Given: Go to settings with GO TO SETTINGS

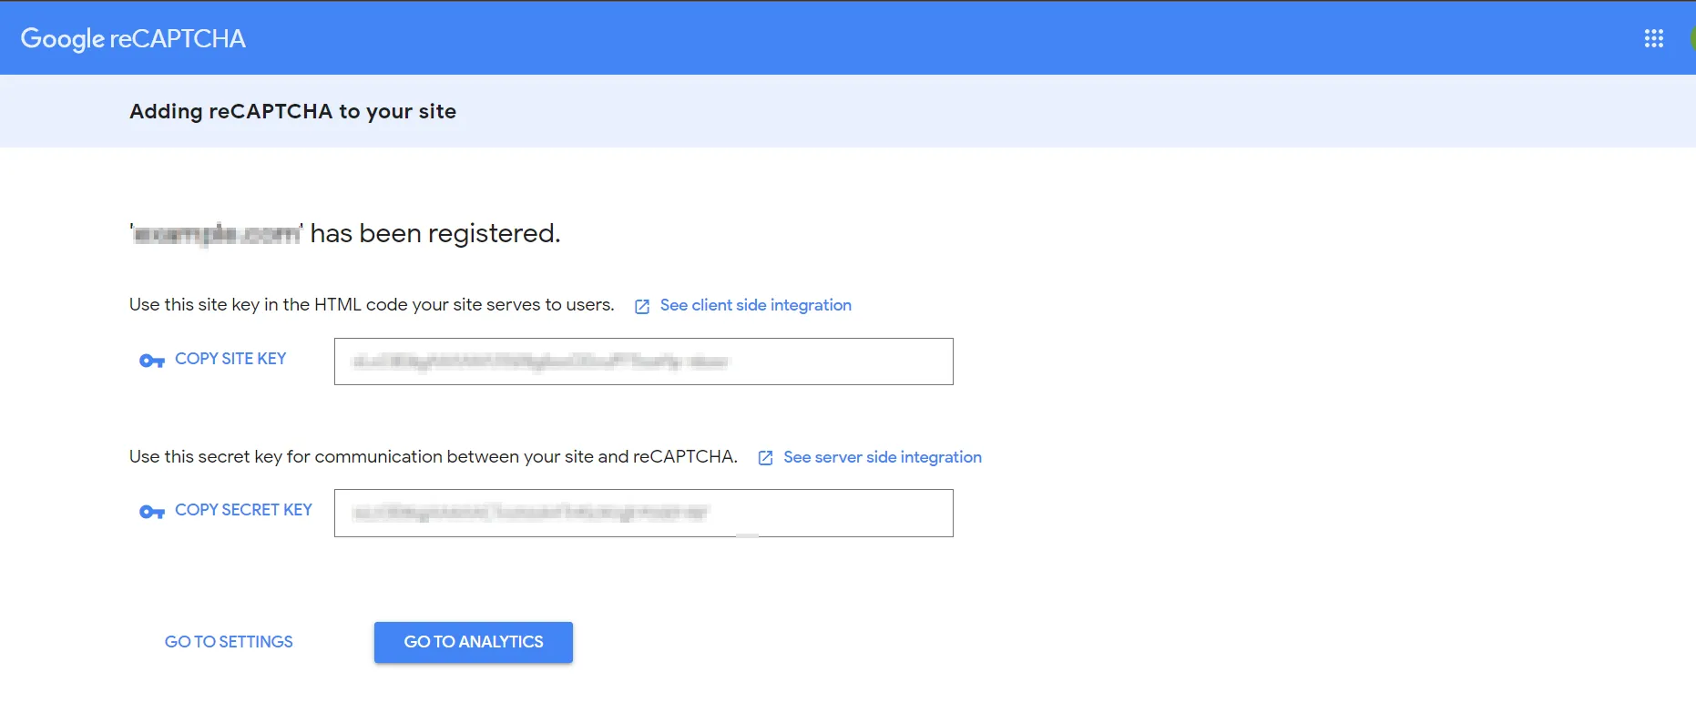Looking at the screenshot, I should pyautogui.click(x=229, y=642).
